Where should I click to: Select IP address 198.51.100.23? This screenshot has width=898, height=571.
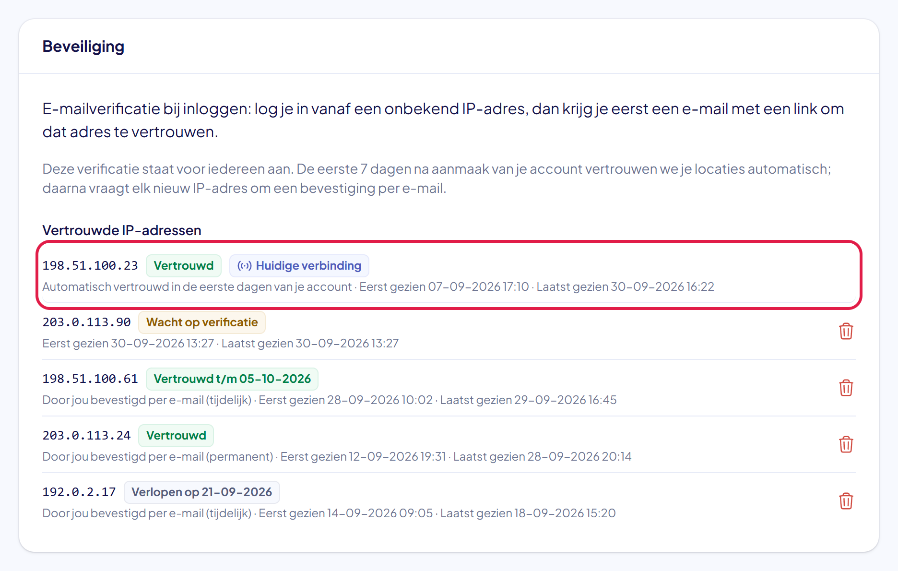(90, 266)
